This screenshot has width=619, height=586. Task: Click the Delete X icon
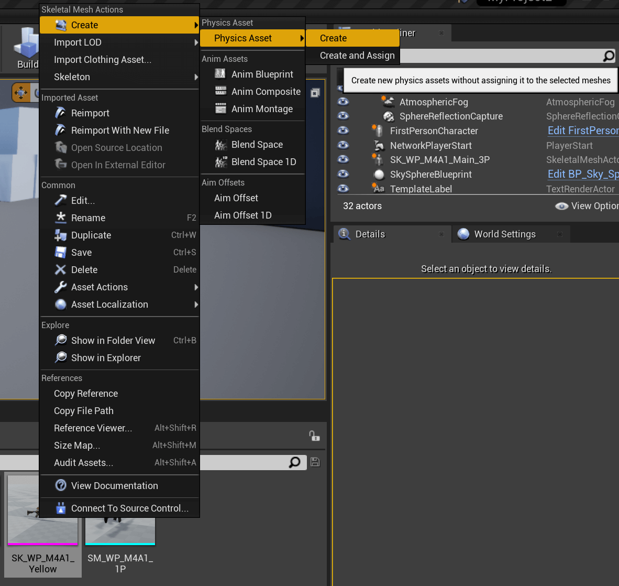pyautogui.click(x=60, y=270)
